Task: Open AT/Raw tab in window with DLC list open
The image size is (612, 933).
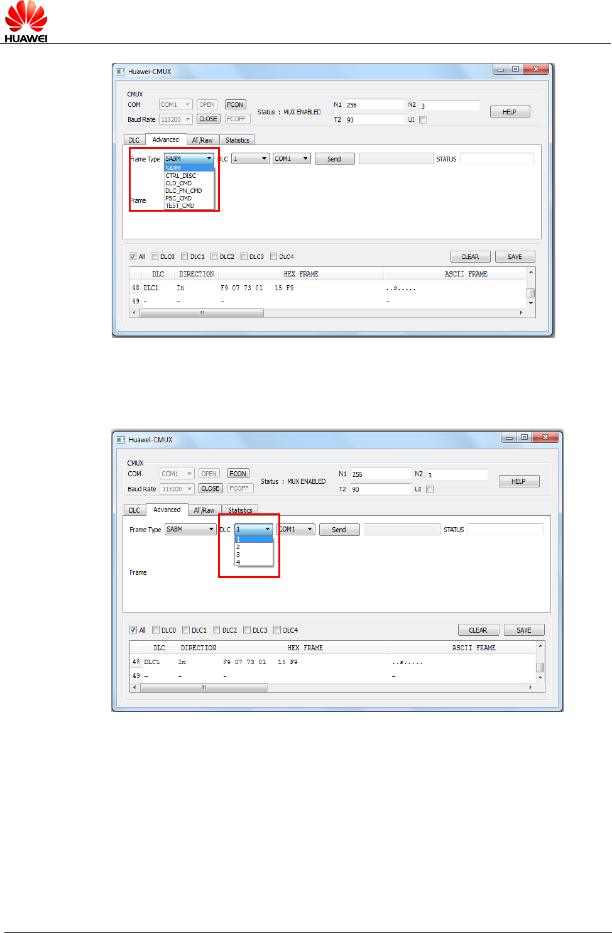Action: pyautogui.click(x=204, y=510)
